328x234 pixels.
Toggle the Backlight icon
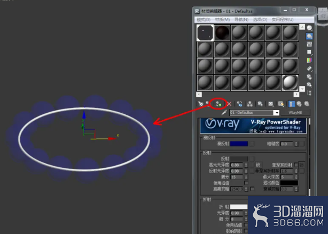tap(309, 36)
